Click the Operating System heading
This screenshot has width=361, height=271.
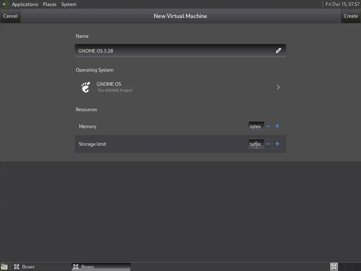(94, 70)
